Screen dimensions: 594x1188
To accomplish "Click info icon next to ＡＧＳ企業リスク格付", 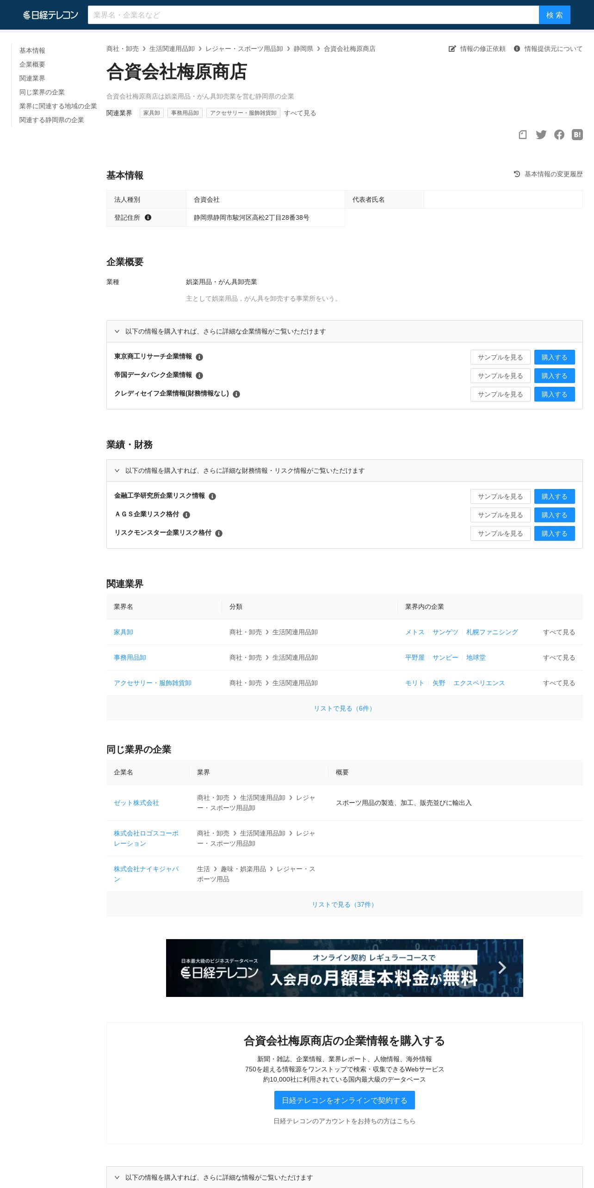I will point(186,515).
